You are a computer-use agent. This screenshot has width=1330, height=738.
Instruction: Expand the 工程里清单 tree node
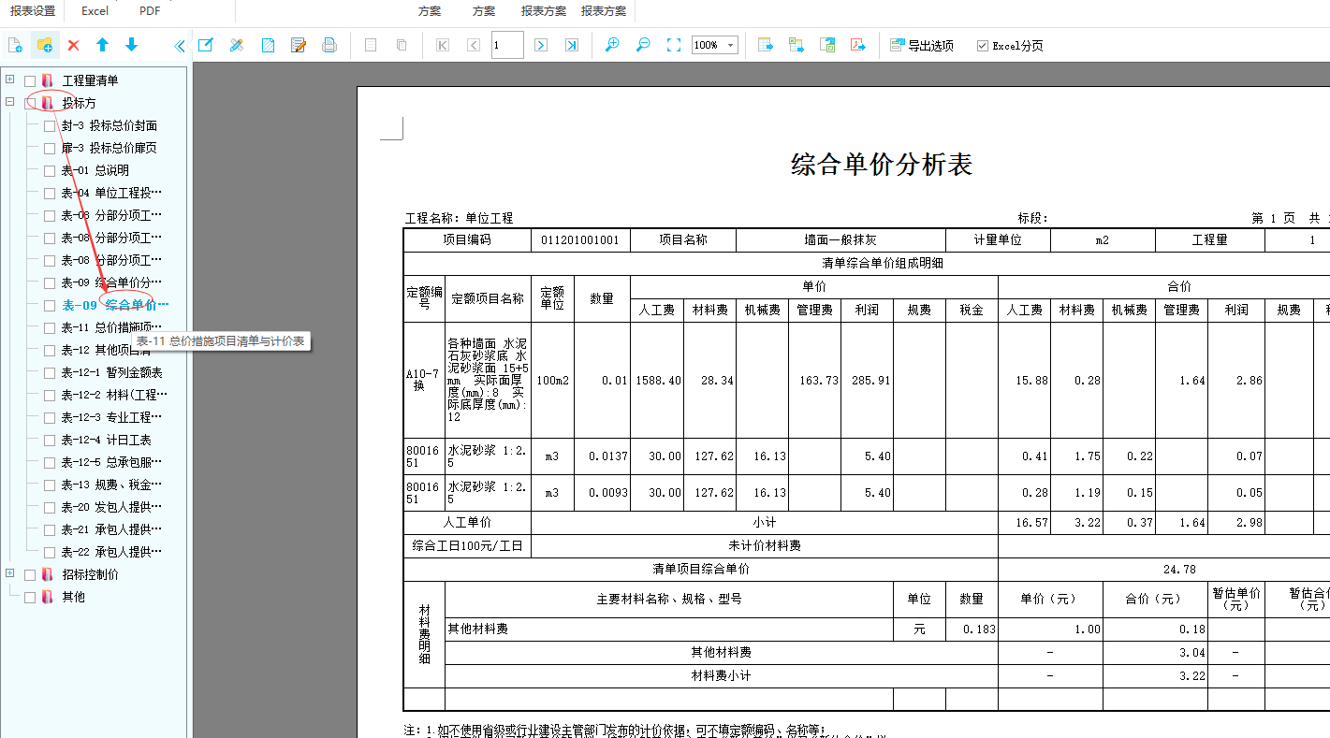(x=9, y=80)
